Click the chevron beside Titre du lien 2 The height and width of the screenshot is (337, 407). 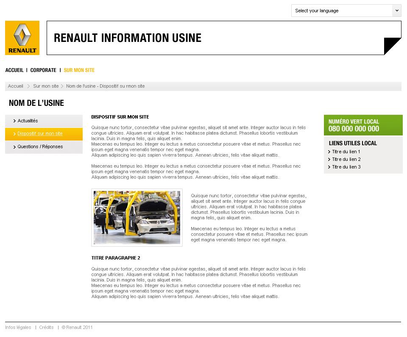(329, 160)
